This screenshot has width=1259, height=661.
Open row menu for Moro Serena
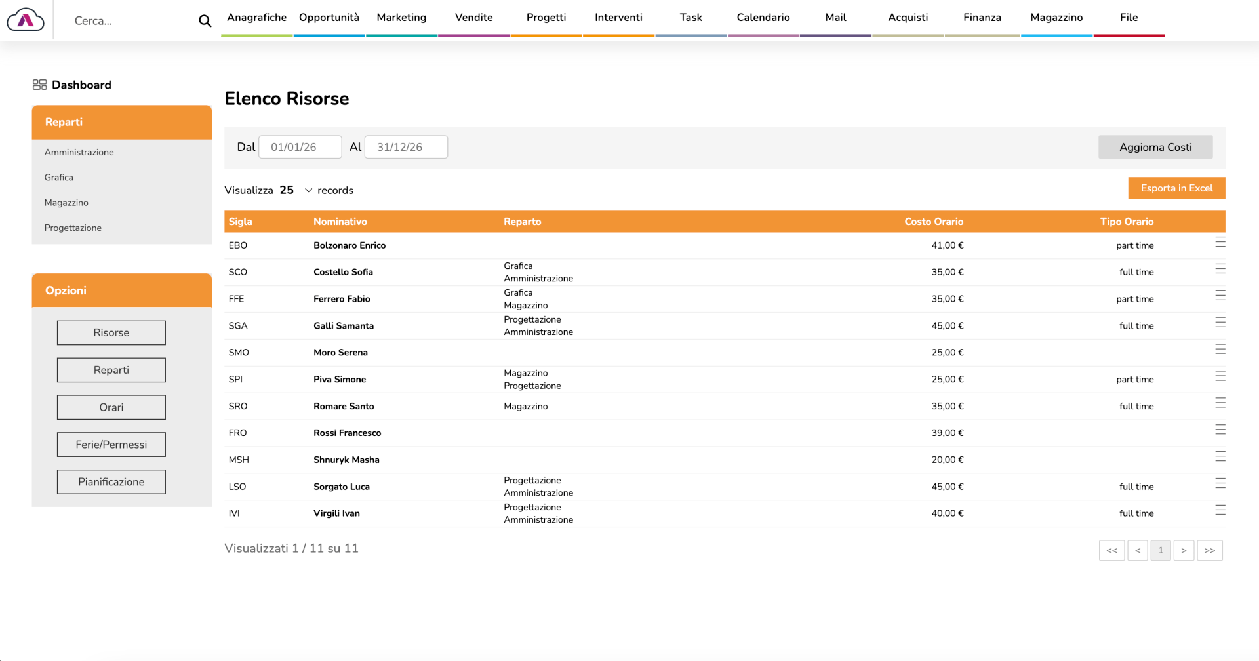point(1220,350)
